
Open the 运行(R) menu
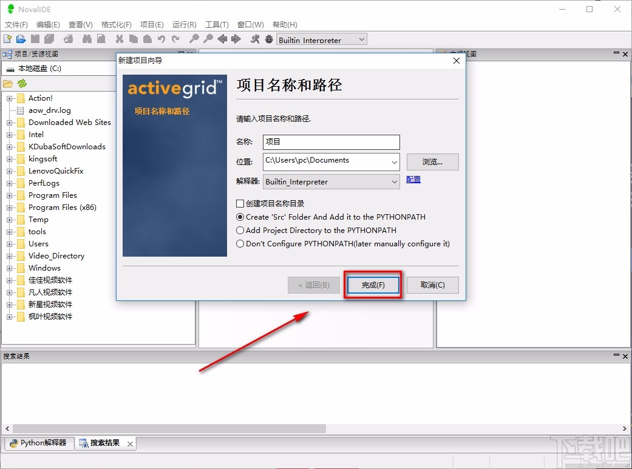pos(184,25)
